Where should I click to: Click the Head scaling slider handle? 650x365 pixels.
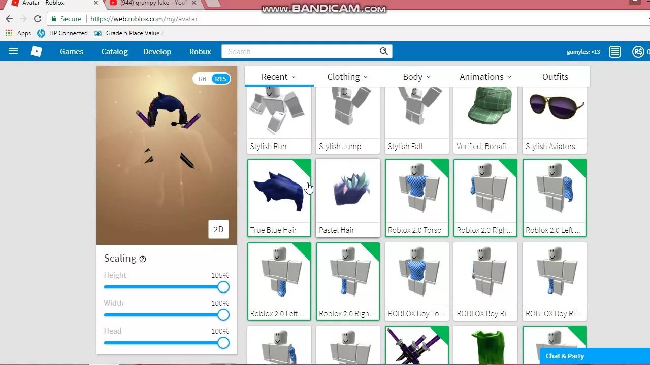223,343
